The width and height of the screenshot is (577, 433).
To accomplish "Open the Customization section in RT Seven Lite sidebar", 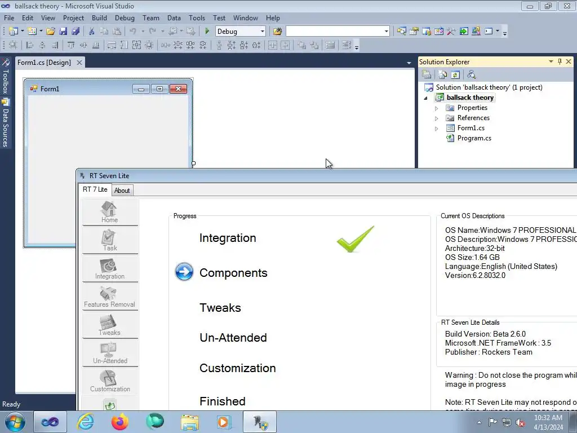I will [110, 381].
